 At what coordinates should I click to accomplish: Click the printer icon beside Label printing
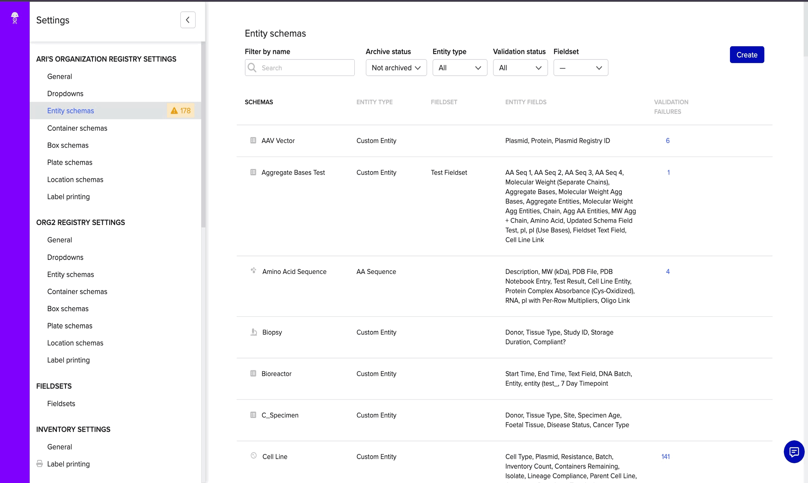(40, 463)
